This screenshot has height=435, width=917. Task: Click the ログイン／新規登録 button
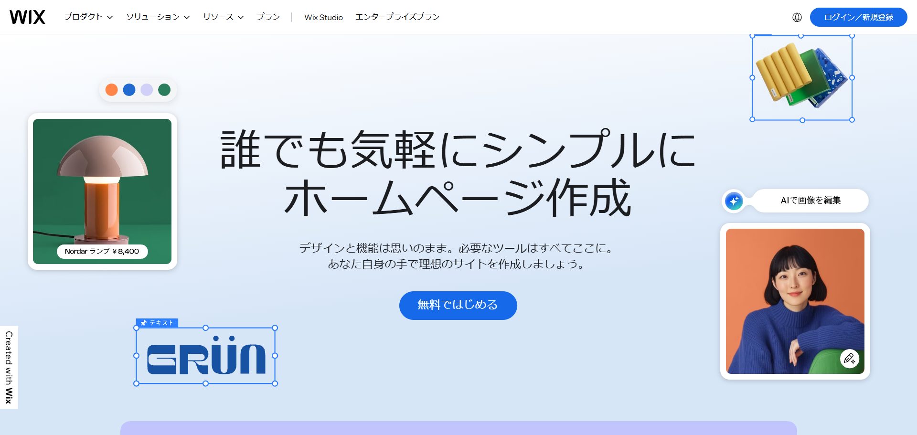pyautogui.click(x=858, y=17)
